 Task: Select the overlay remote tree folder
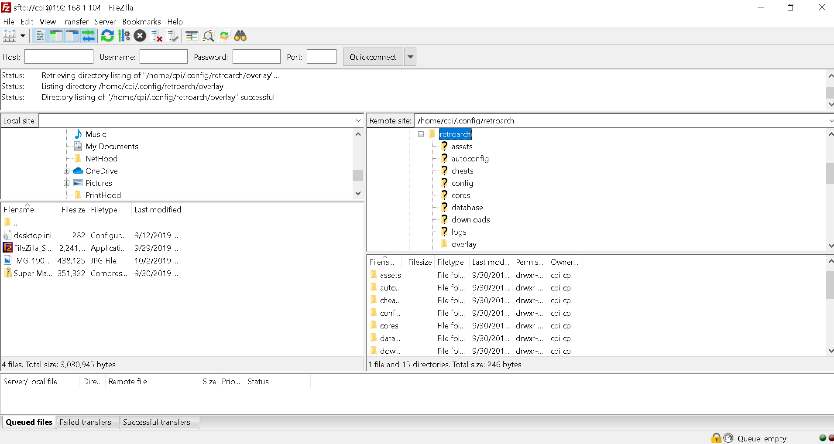click(464, 244)
